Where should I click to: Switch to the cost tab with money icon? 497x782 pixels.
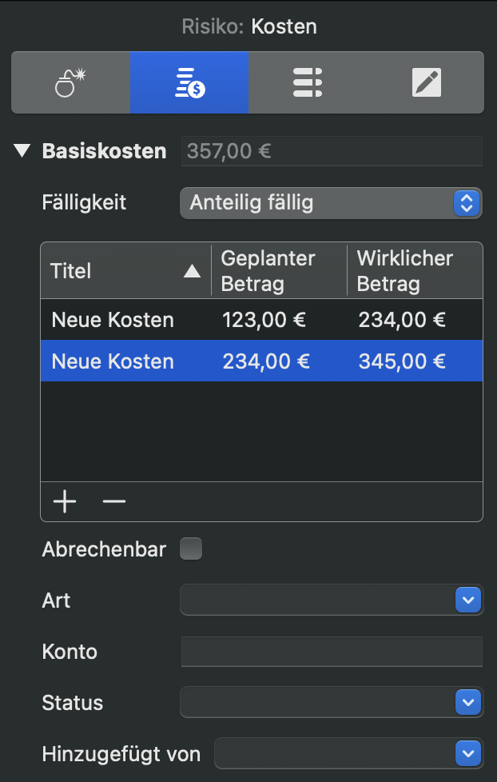tap(189, 82)
